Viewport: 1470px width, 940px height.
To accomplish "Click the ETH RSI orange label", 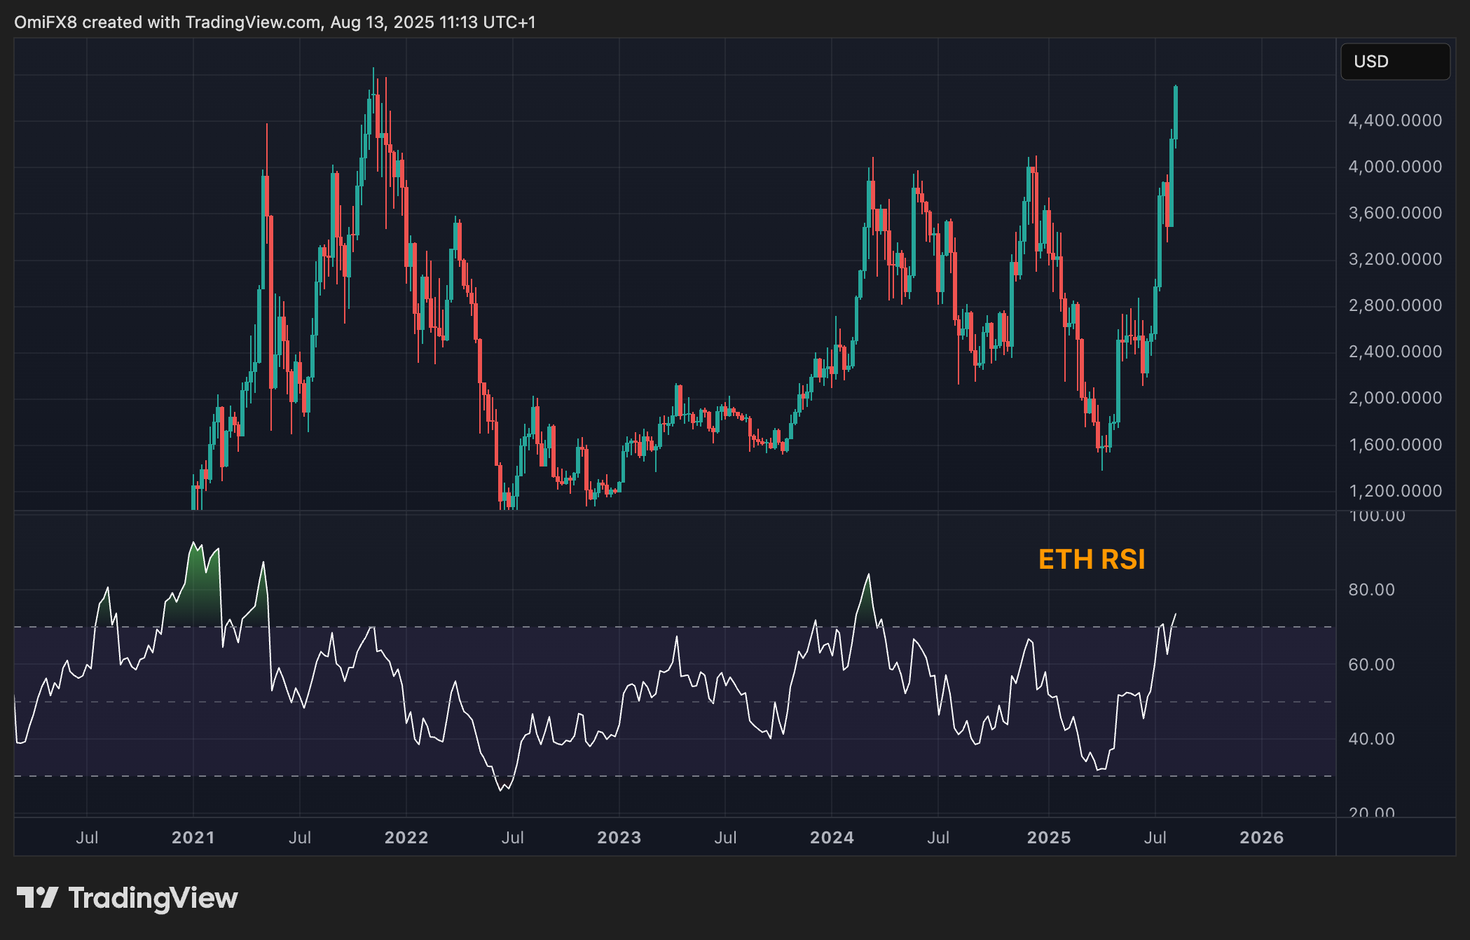I will pos(1092,560).
